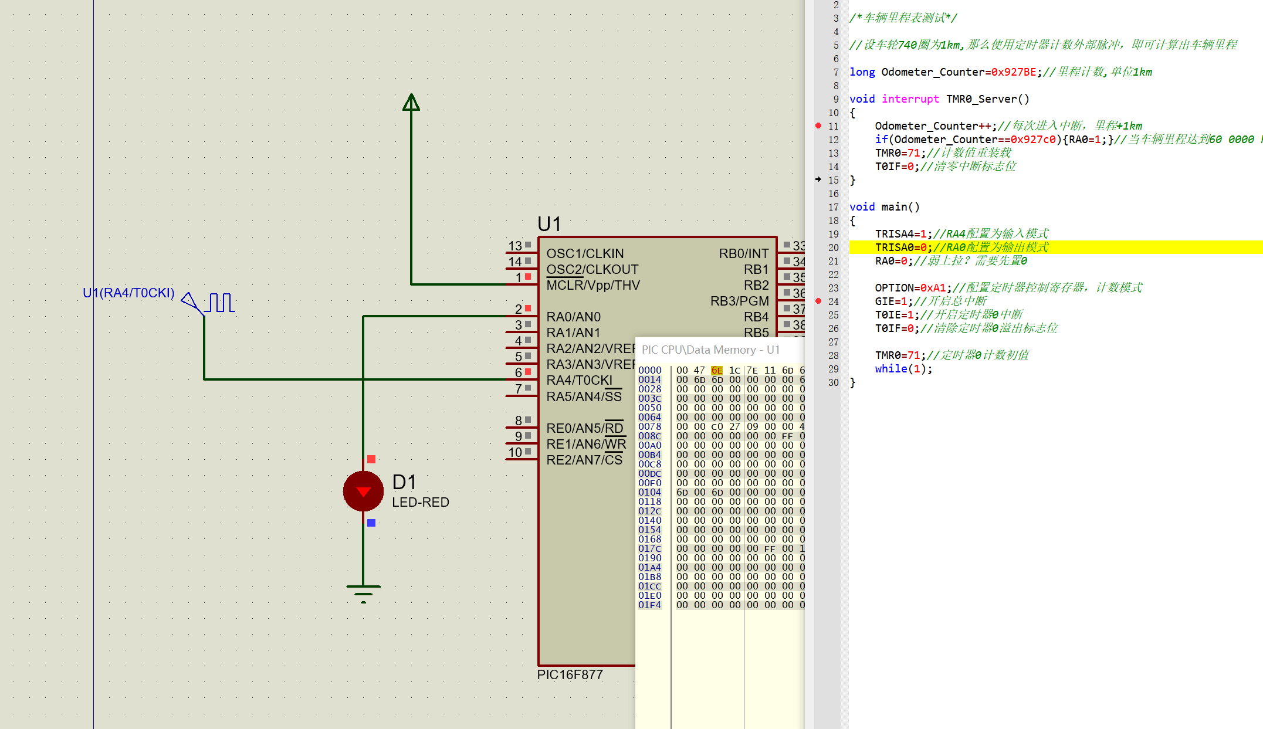
Task: Select the highlighted 6E memory cell
Action: (717, 370)
